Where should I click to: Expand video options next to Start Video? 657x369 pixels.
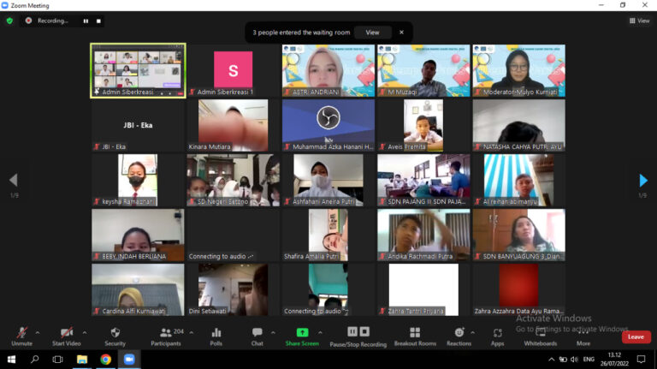(85, 332)
